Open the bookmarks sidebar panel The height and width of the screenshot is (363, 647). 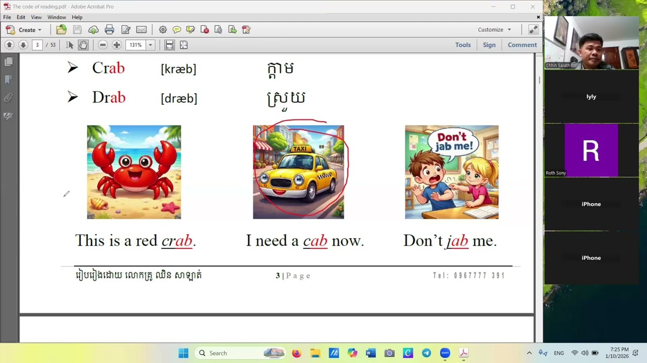tap(9, 80)
